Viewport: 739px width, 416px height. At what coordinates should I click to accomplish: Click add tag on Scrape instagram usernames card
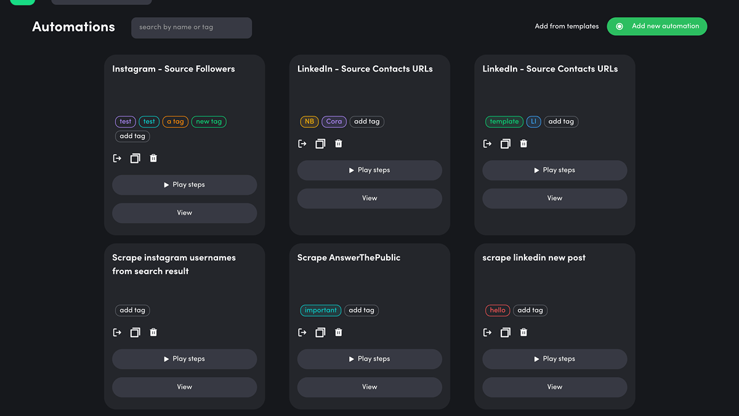[132, 311]
